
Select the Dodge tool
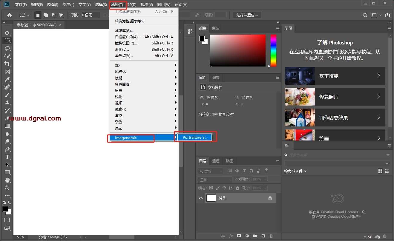click(x=7, y=141)
